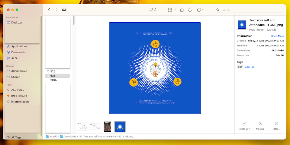Click Downloads in the path bar
Viewport: 290px width, 145px height.
coord(68,137)
